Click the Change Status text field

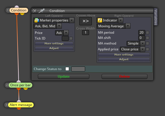tap(78, 69)
